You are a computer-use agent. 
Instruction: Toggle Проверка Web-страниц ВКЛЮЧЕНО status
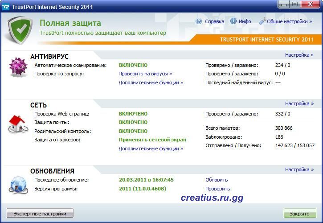coord(133,114)
